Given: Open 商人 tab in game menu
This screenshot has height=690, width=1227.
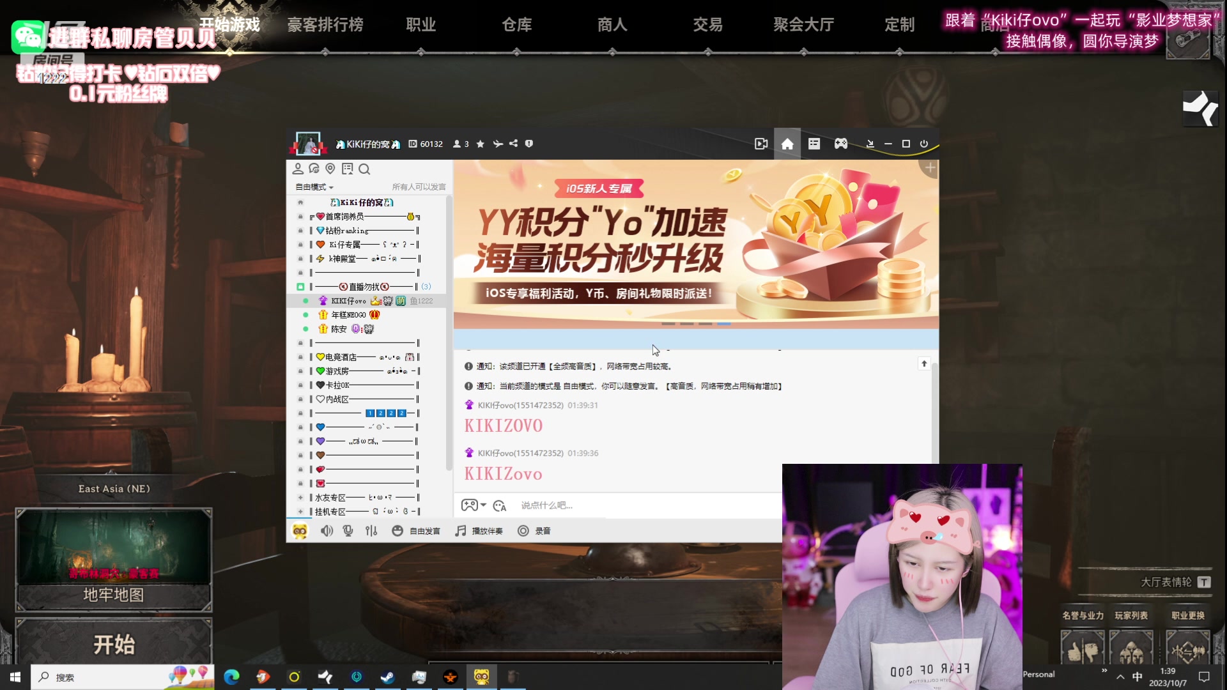Looking at the screenshot, I should click(x=612, y=25).
